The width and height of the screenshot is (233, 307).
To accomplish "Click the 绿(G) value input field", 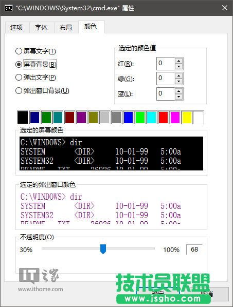I will [x=166, y=79].
